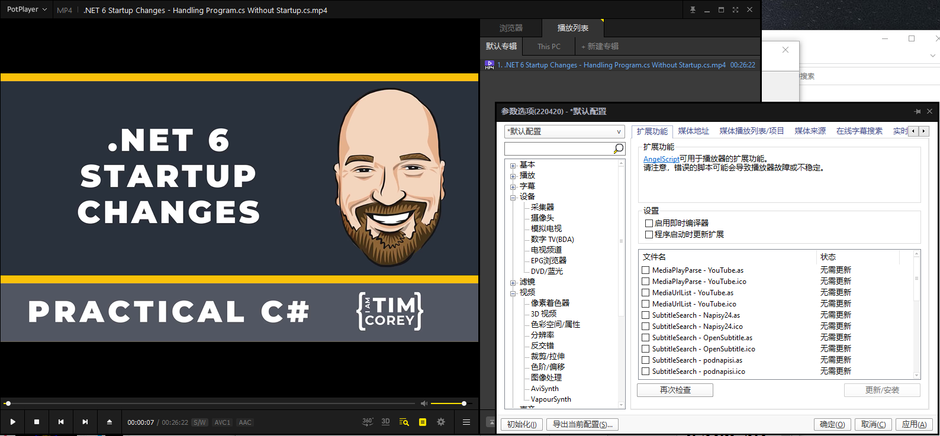This screenshot has height=436, width=940.
Task: Open the PotPlayer title menu dropdown
Action: click(27, 9)
